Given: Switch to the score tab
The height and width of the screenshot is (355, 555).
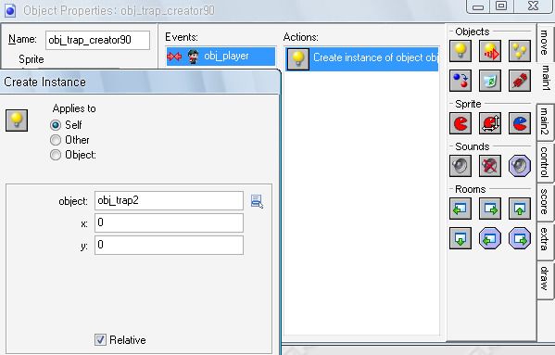Looking at the screenshot, I should click(x=545, y=202).
